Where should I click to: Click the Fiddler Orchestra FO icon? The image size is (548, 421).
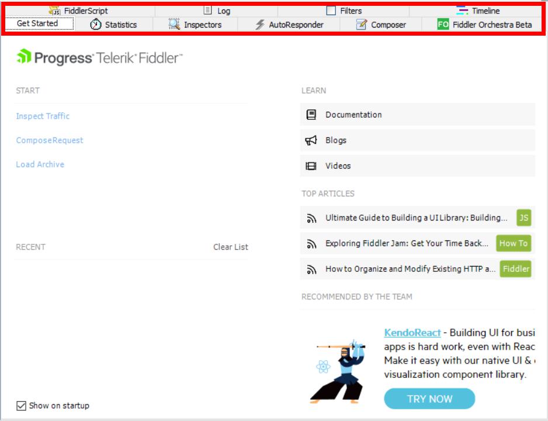(443, 25)
